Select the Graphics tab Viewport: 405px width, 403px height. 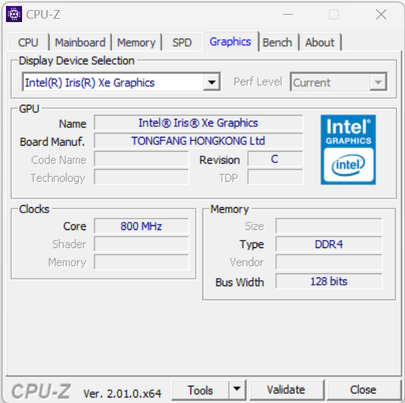[230, 41]
